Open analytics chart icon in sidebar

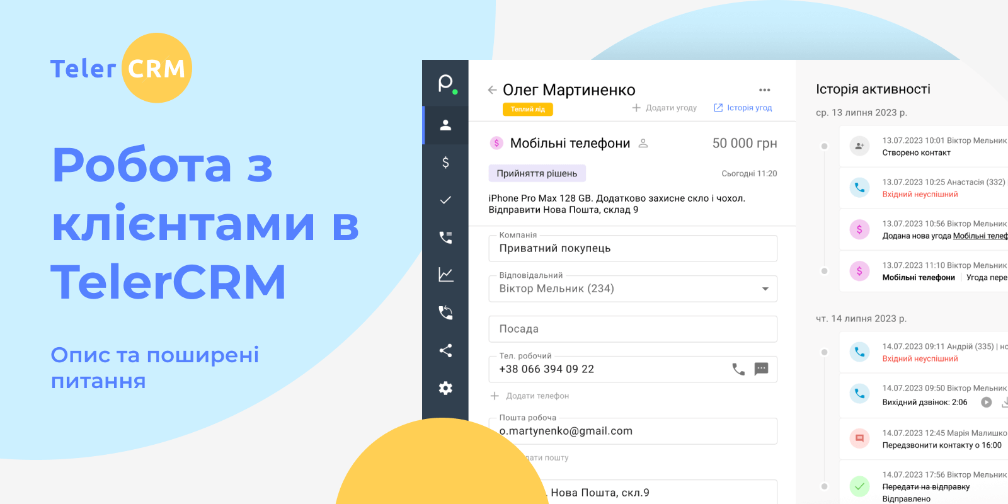click(445, 275)
